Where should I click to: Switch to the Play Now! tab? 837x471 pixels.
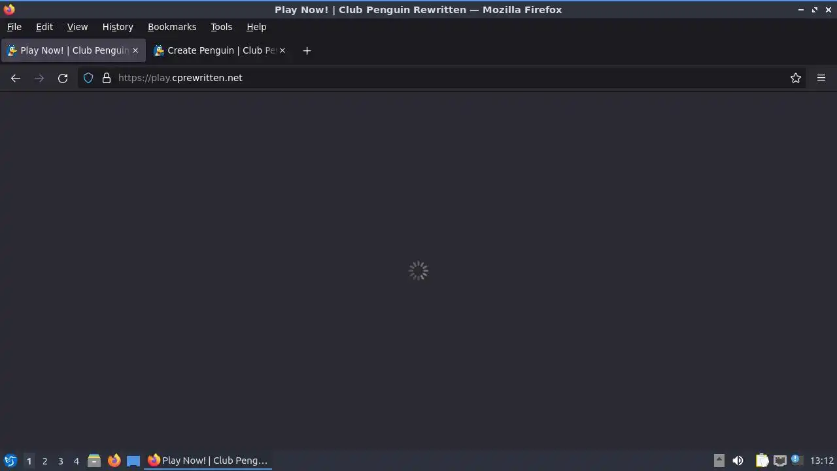[73, 50]
